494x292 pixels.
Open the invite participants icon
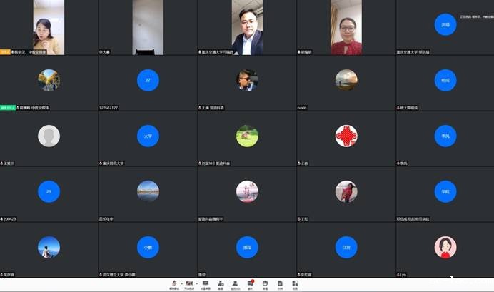pyautogui.click(x=221, y=283)
